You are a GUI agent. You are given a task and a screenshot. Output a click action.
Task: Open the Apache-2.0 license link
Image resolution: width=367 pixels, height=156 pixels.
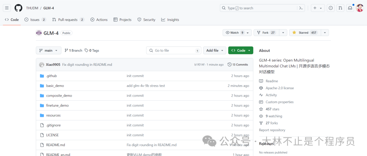(280, 88)
